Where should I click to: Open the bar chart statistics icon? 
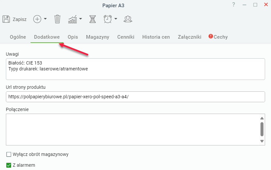click(73, 19)
